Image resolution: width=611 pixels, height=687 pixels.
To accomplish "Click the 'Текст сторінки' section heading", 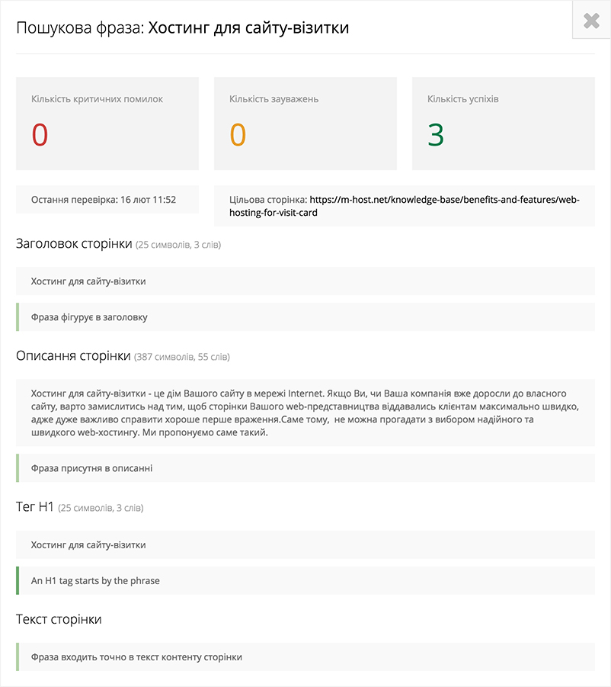I will pyautogui.click(x=59, y=619).
